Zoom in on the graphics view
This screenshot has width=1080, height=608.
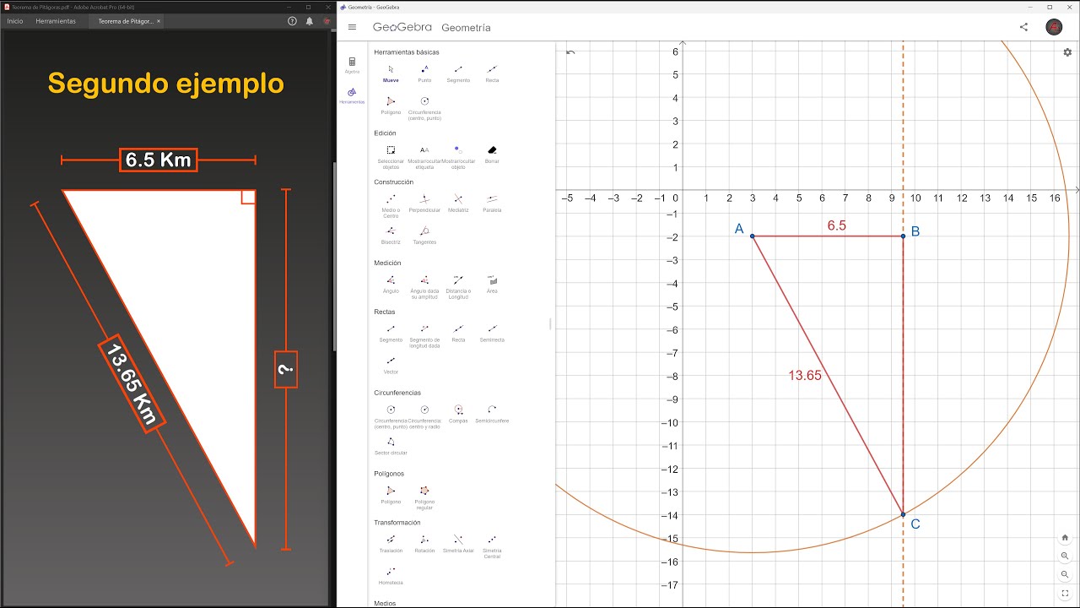click(1065, 556)
